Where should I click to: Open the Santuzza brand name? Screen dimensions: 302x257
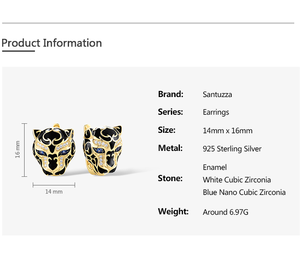[217, 94]
